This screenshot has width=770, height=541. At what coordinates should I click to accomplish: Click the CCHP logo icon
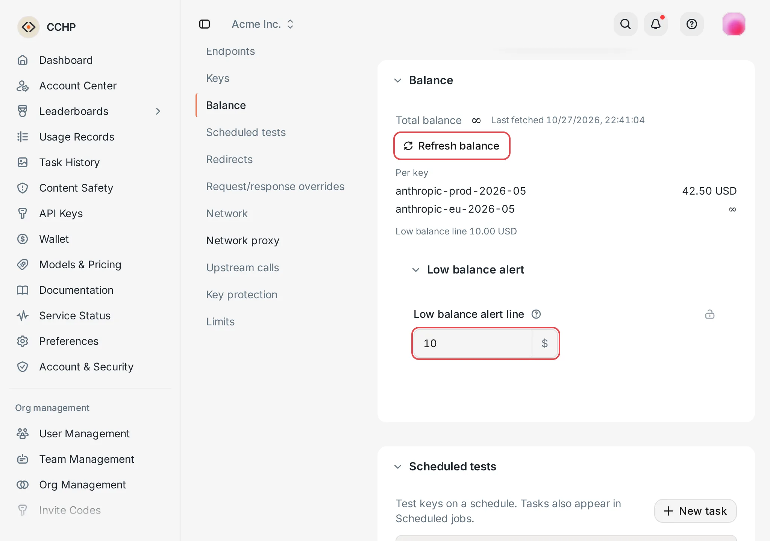coord(29,27)
